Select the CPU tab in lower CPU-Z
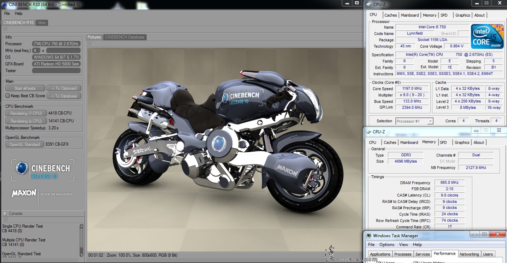Viewport: 507px width, 263px height. tap(372, 142)
